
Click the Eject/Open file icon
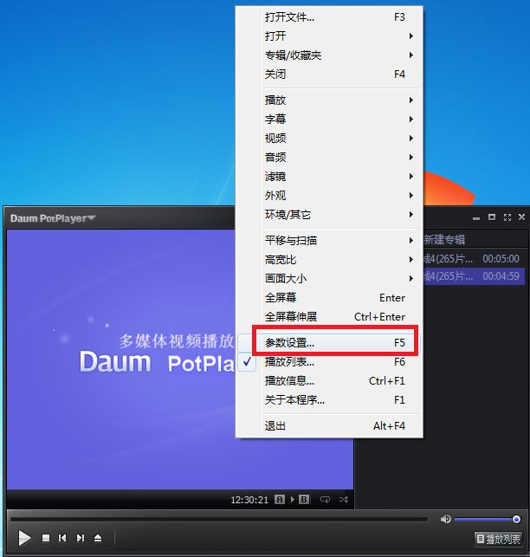[x=98, y=538]
